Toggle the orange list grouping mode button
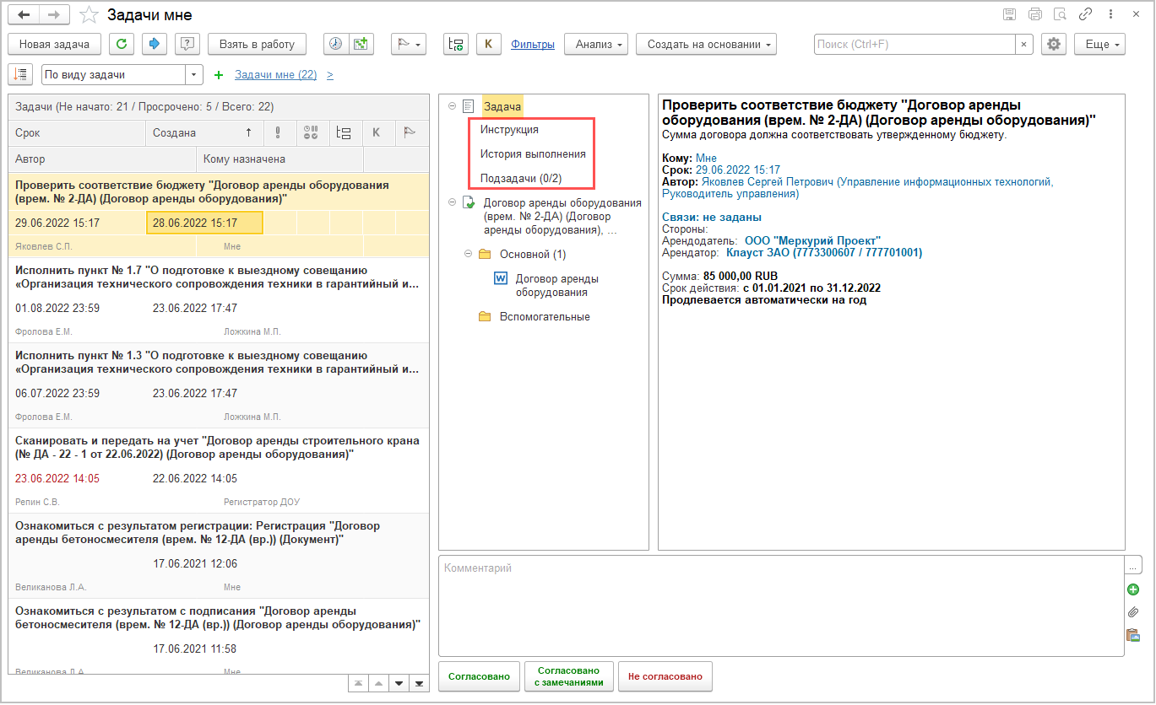The width and height of the screenshot is (1156, 705). pos(20,74)
